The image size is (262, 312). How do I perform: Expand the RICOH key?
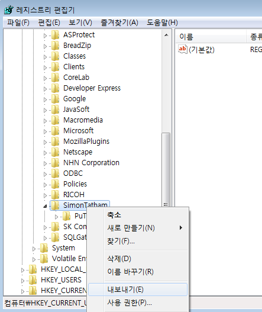pos(45,195)
